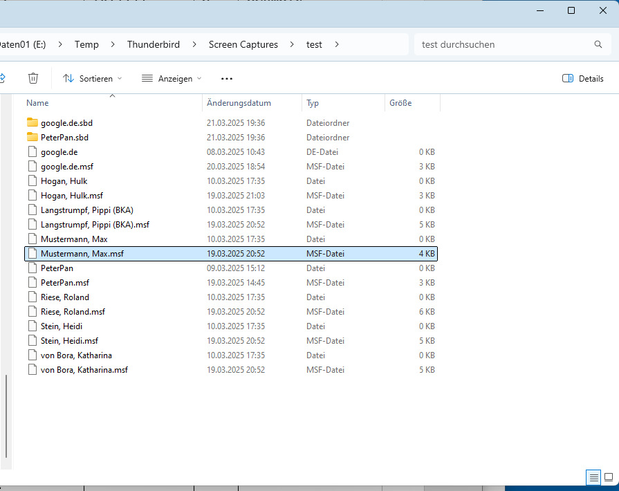This screenshot has height=491, width=619.
Task: Expand the chevron after test breadcrumb
Action: [337, 44]
